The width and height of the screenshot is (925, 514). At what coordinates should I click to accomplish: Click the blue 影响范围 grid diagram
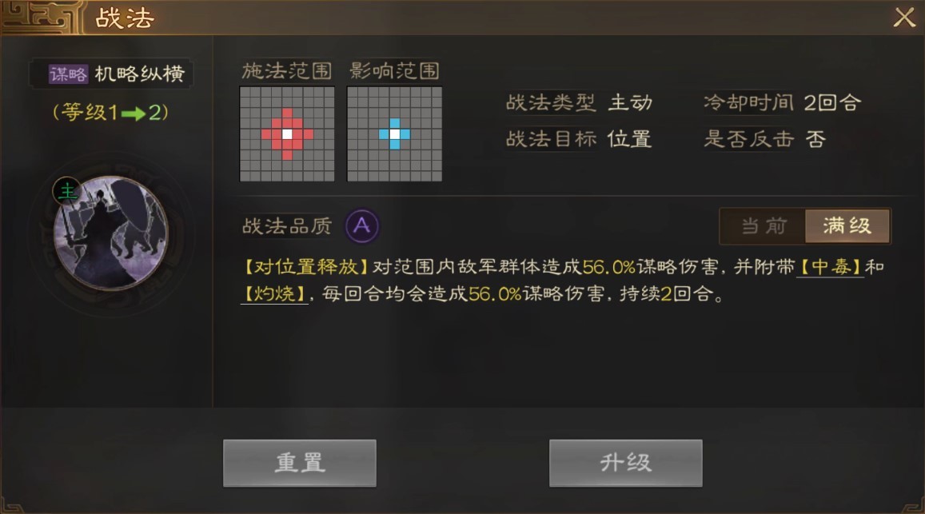point(394,134)
